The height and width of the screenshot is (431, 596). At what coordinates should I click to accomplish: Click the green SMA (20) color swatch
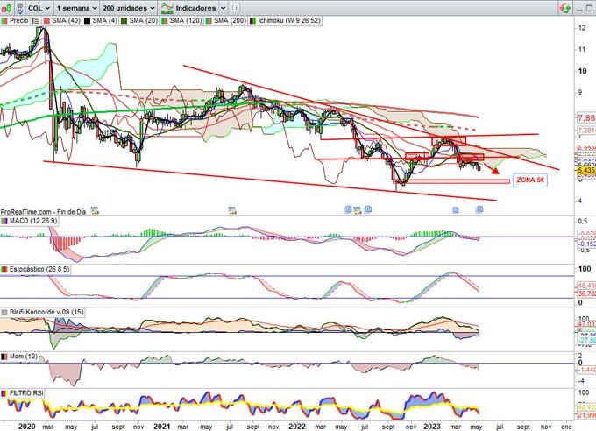click(x=124, y=21)
